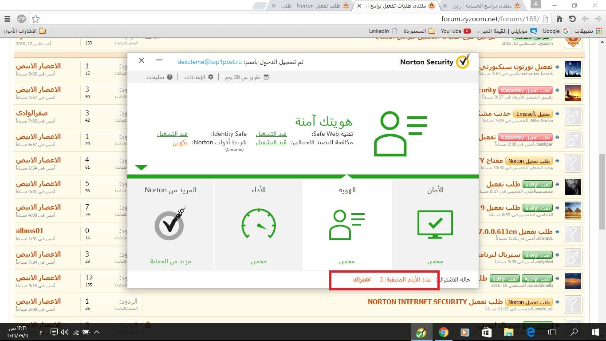Viewport: 606px width, 341px height.
Task: Click the اشتراك subscribe link
Action: (x=362, y=279)
